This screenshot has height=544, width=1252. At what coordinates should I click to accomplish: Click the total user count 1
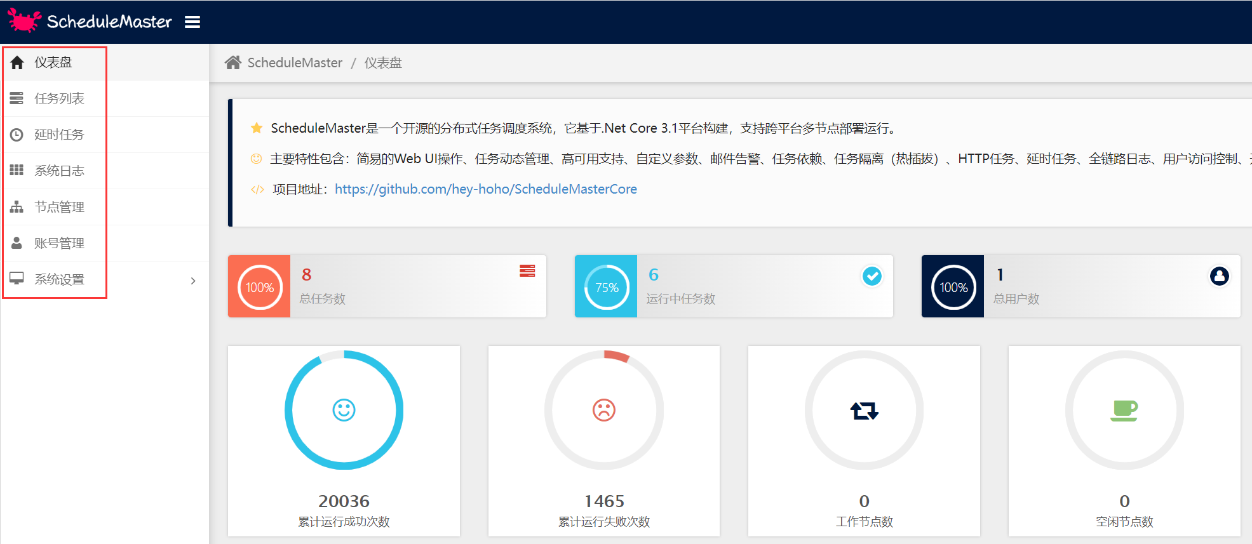coord(1000,275)
